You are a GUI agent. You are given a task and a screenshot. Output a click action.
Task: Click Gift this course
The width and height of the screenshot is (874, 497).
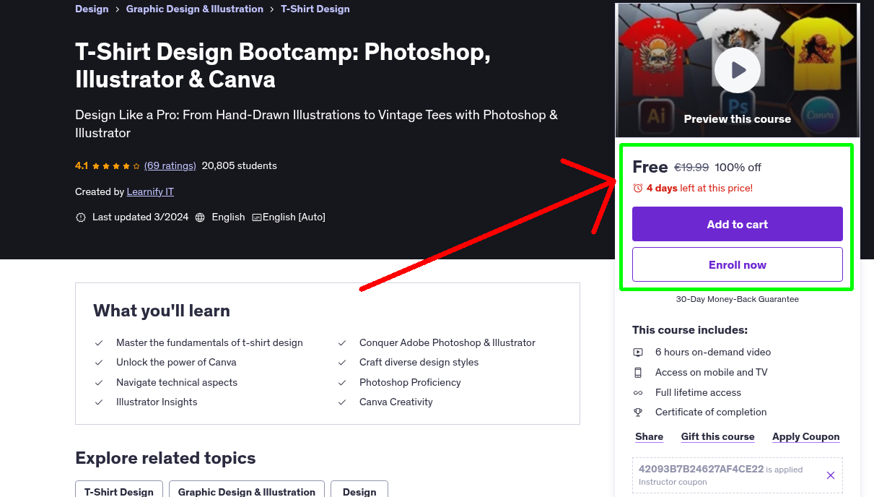(718, 436)
